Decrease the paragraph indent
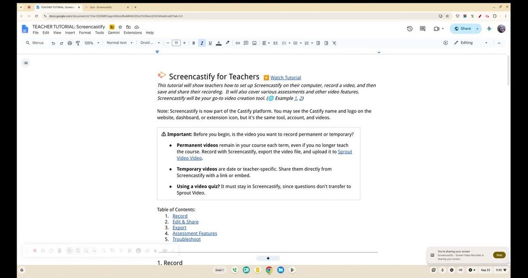528x278 pixels. [318, 43]
